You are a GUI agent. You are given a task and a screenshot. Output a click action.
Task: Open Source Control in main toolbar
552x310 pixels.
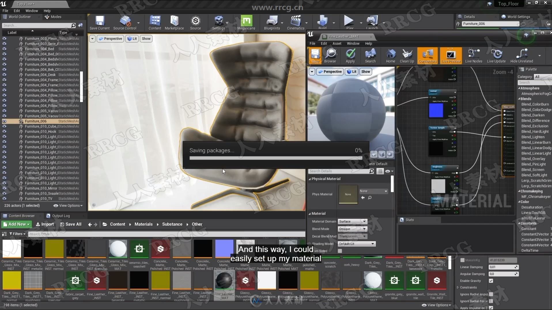[125, 23]
